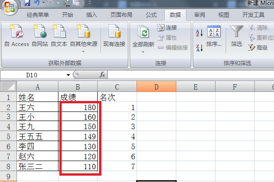Toggle the 筛选 filter funnel
The width and height of the screenshot is (274, 182).
pos(237,36)
